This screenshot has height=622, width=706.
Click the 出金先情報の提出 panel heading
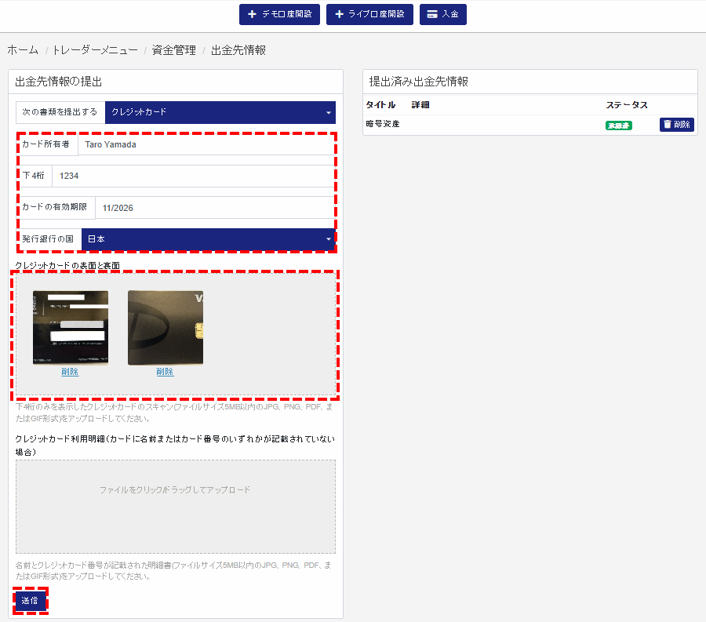point(59,82)
